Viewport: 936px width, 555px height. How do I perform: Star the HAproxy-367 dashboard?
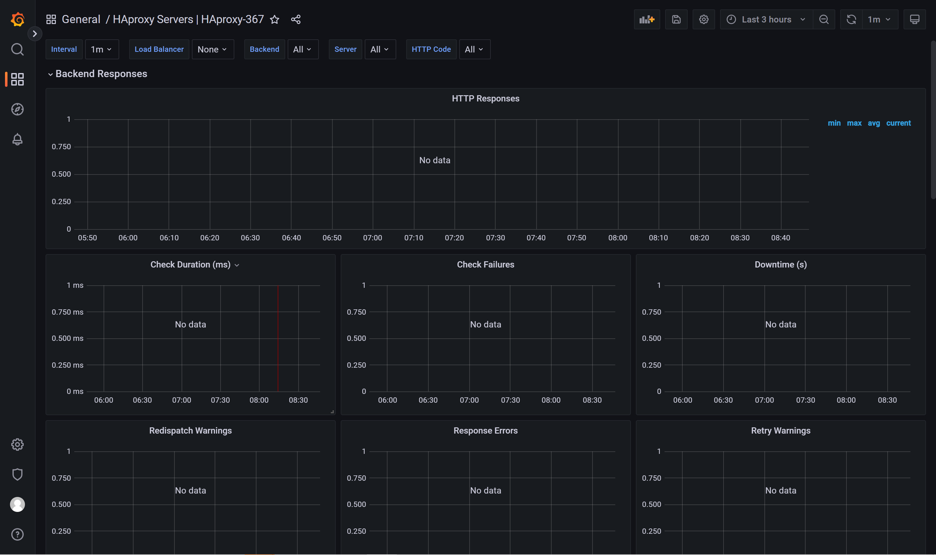pyautogui.click(x=275, y=19)
